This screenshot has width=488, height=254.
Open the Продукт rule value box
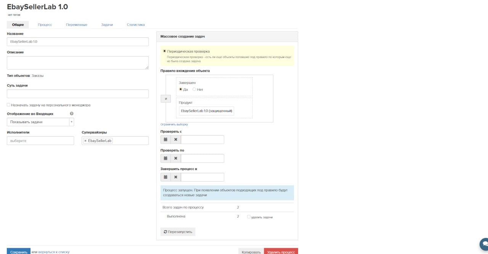(206, 111)
